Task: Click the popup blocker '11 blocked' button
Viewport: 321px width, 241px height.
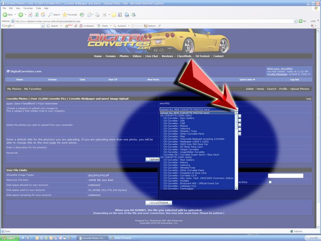Action: coord(87,26)
